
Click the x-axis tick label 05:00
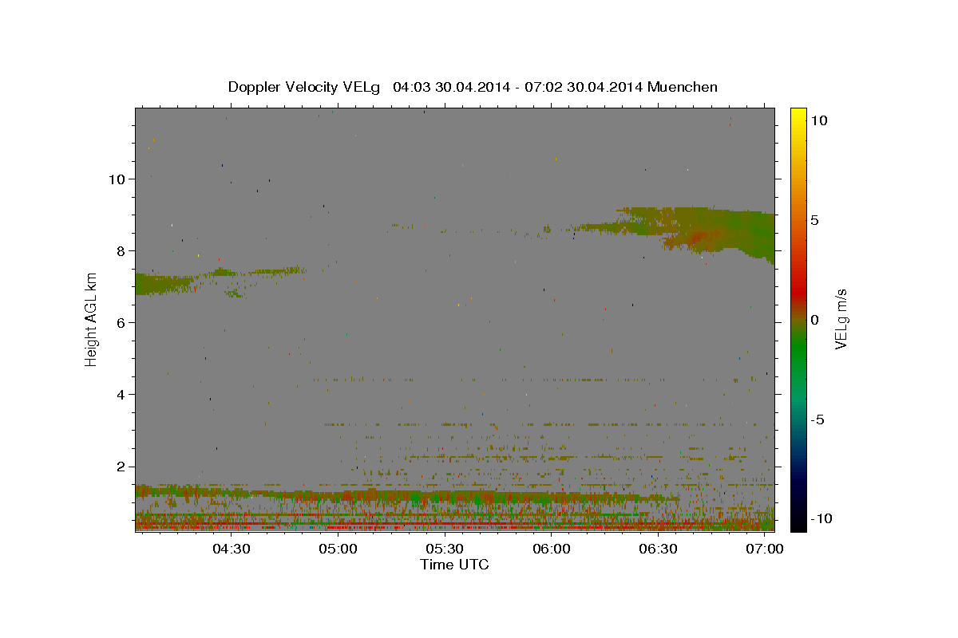coord(338,549)
